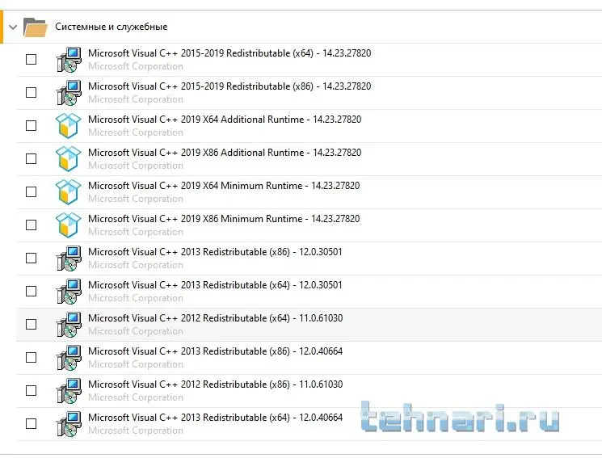Click installer icon for 2015-2019 Redistributable (x64)
Viewport: 602px width, 458px height.
point(69,60)
